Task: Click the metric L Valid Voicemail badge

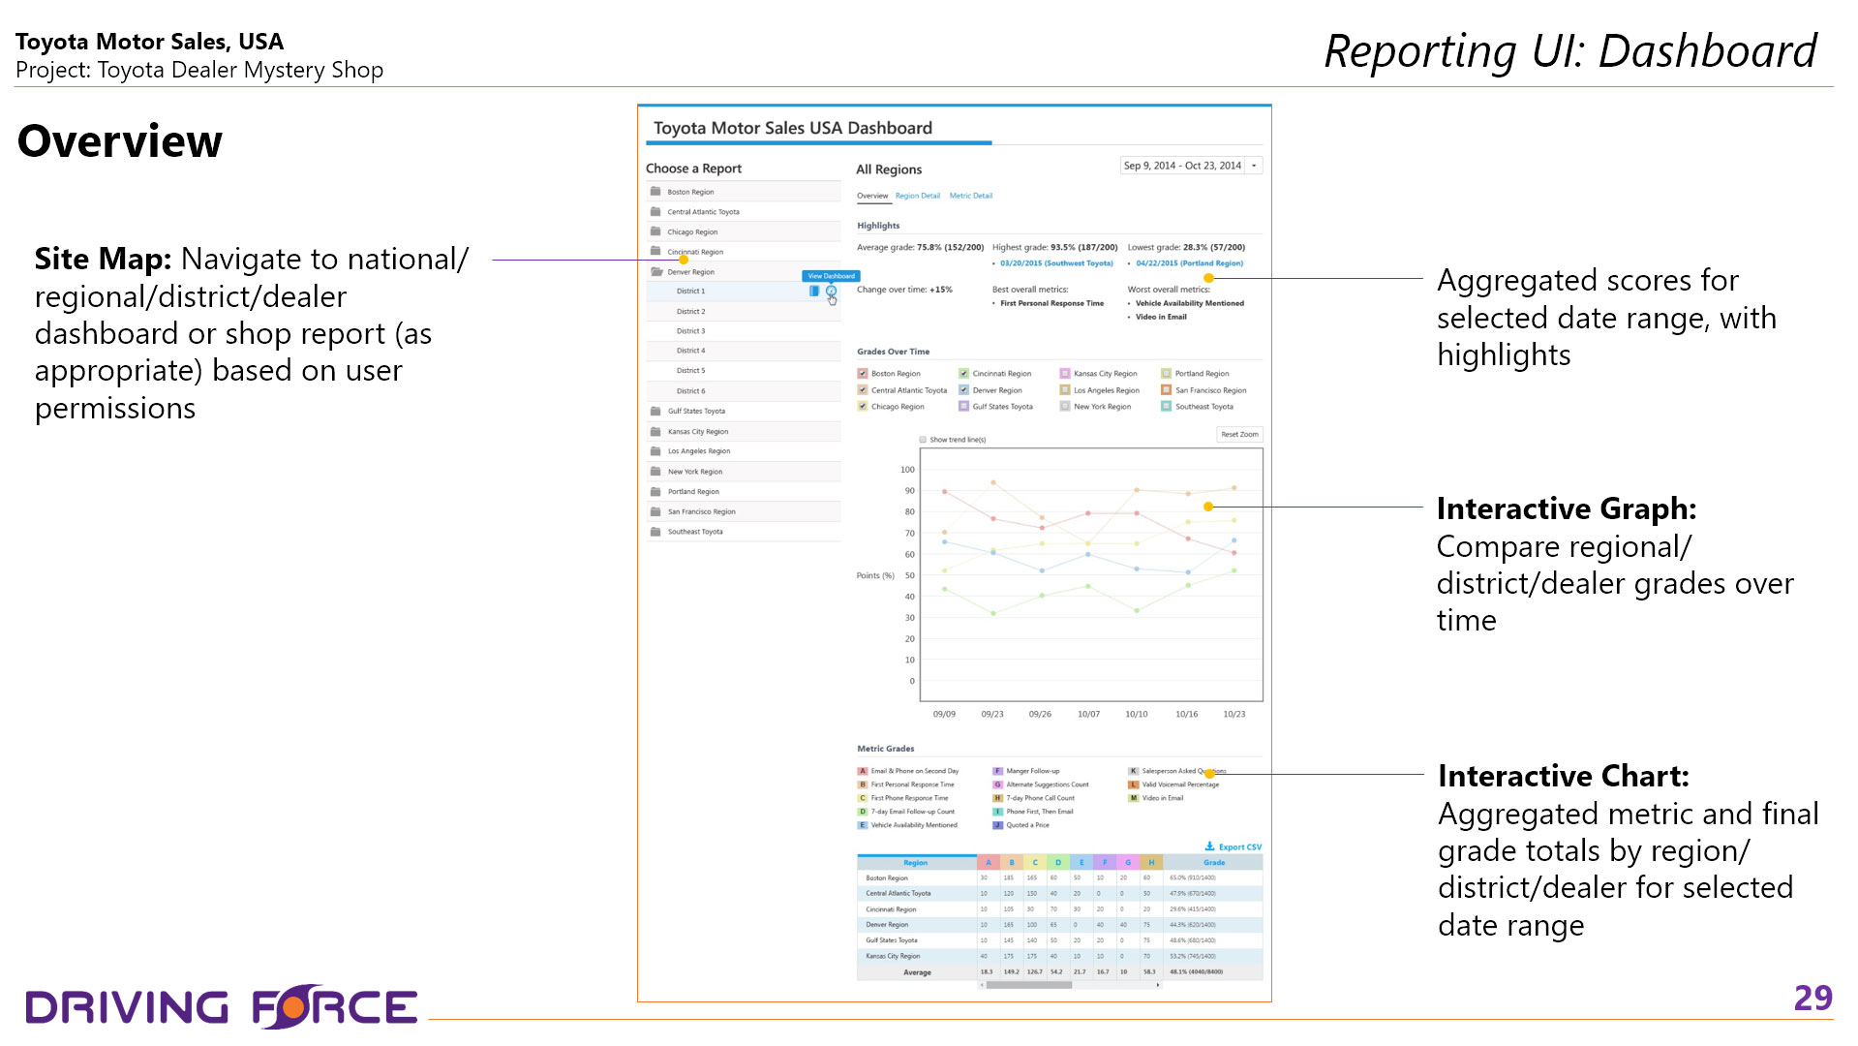Action: coord(1133,784)
